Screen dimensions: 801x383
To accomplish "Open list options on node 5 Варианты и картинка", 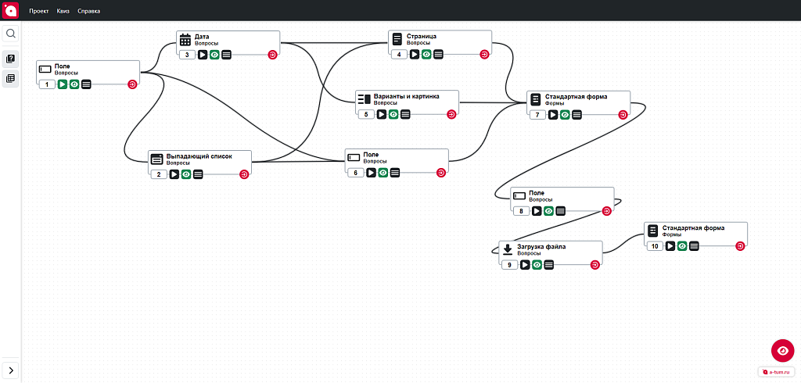I will 405,114.
